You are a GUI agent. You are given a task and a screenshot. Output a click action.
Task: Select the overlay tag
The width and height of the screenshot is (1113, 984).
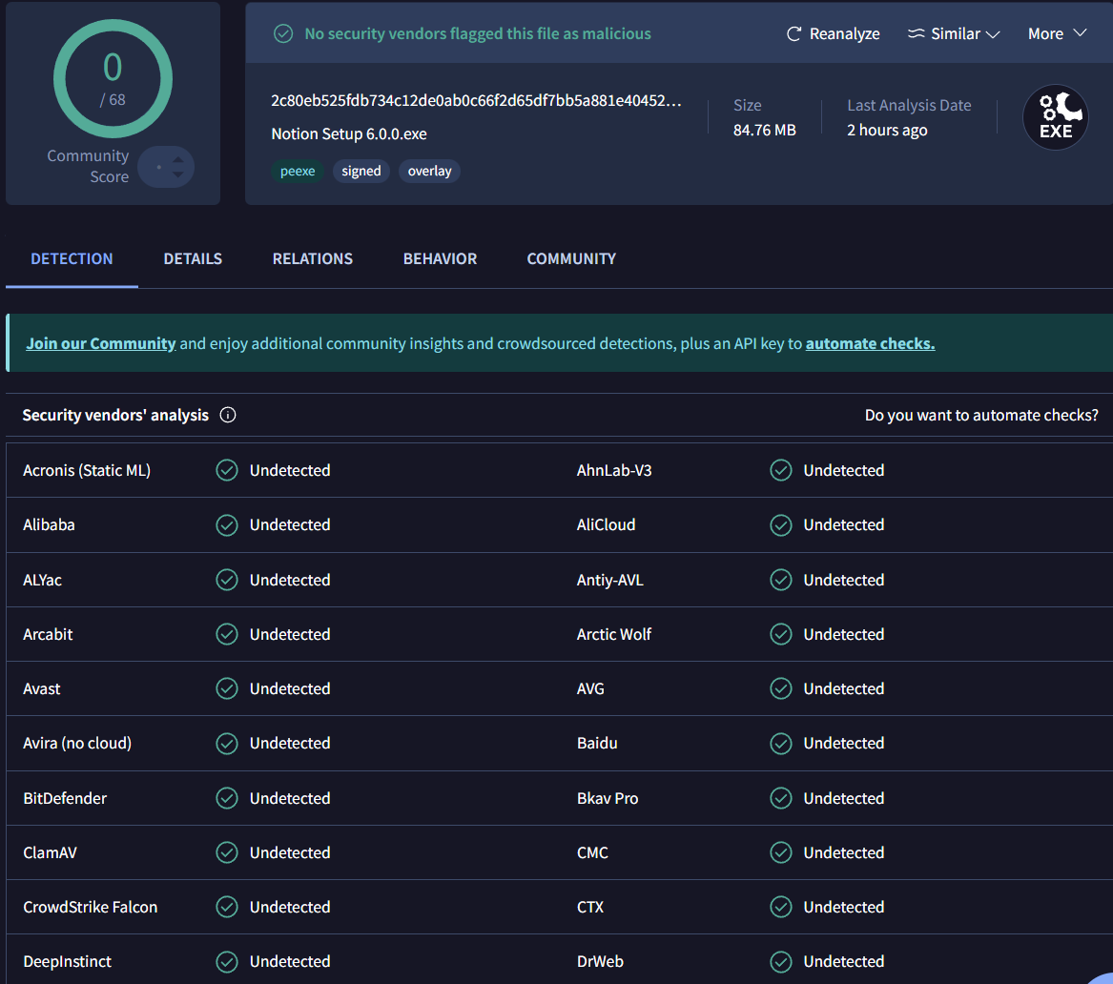click(429, 171)
